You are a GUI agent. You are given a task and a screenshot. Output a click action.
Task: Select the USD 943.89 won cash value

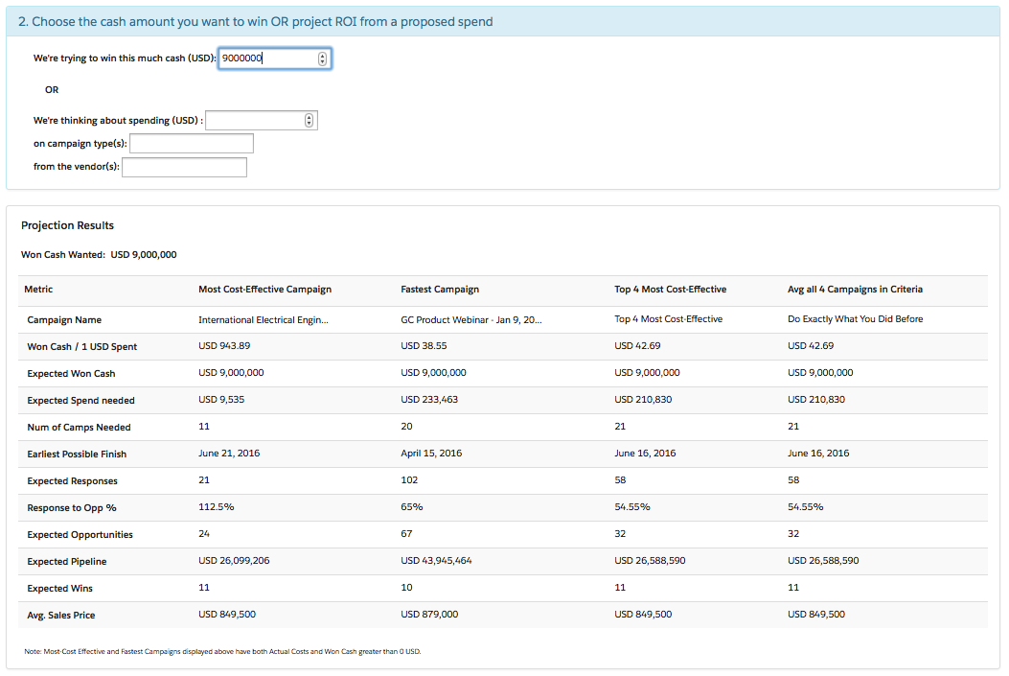224,346
